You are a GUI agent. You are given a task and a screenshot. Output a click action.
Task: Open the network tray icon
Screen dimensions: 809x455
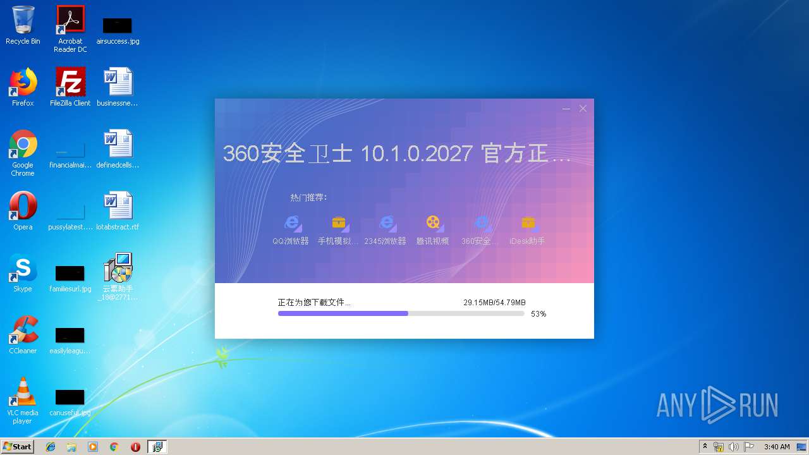[719, 447]
